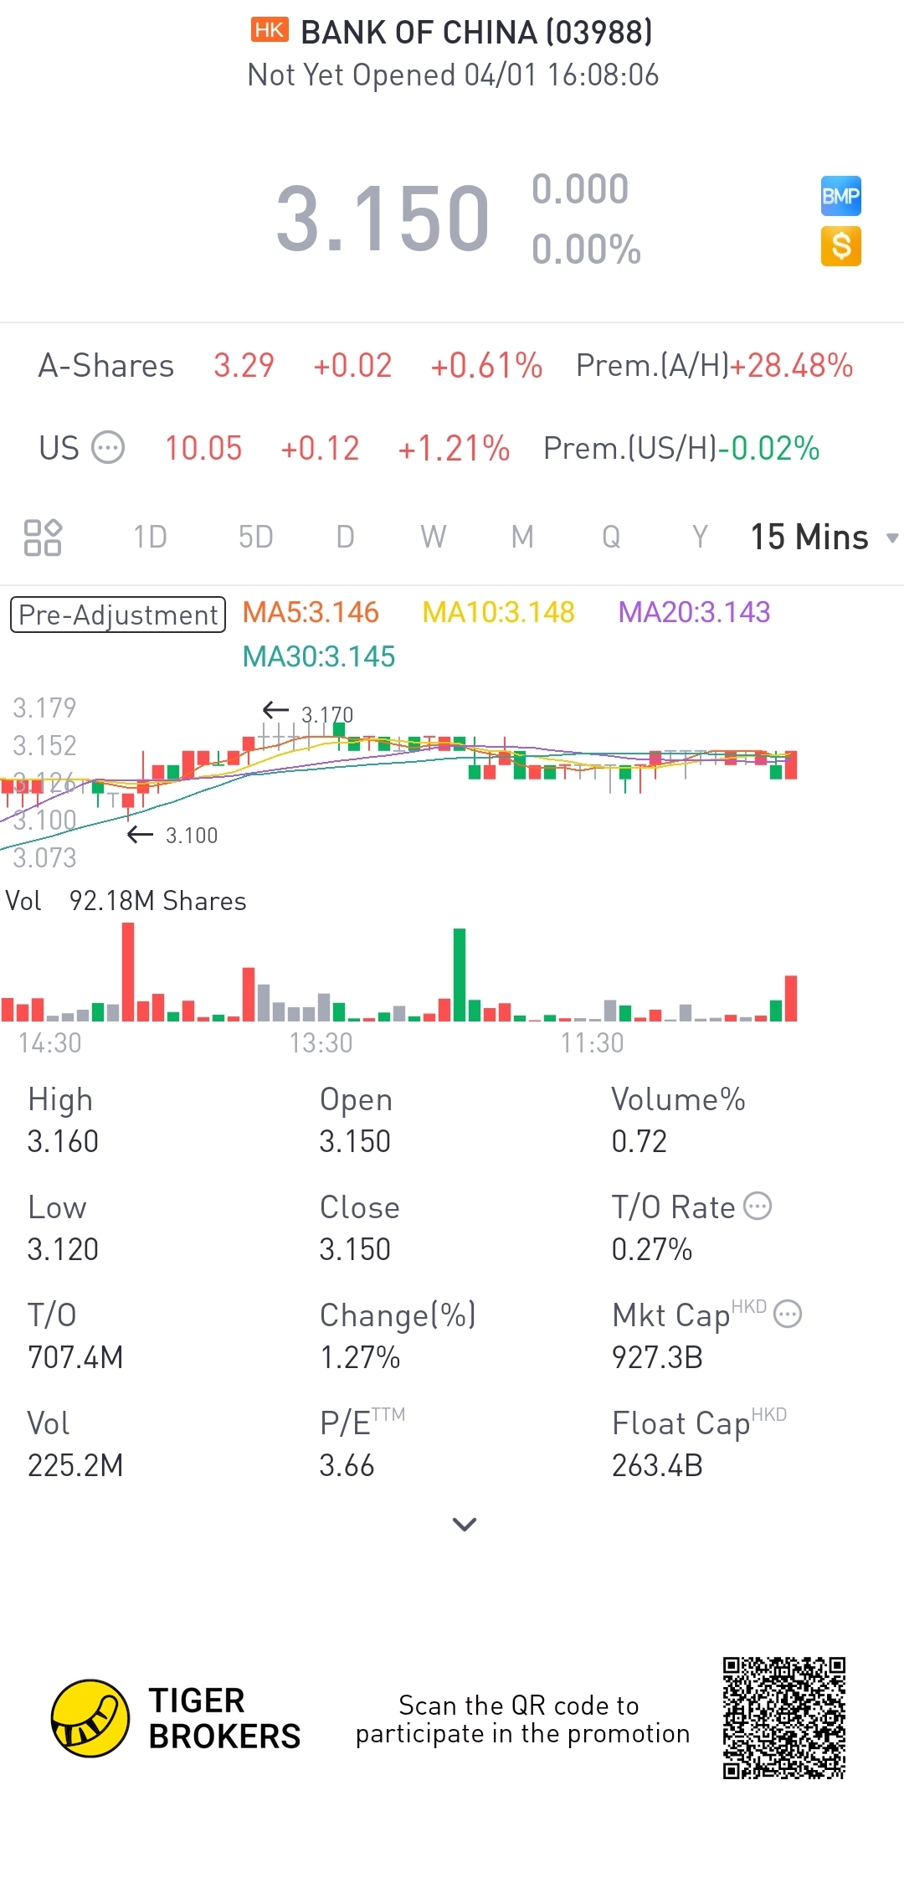Viewport: 904px width, 1878px height.
Task: Tap the US quote price 10.05
Action: coord(203,448)
